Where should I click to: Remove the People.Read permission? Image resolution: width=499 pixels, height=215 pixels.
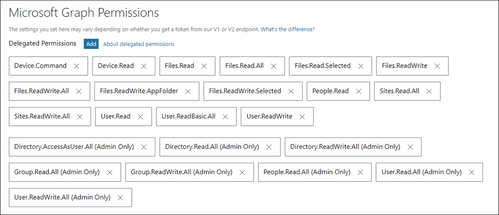pos(359,92)
